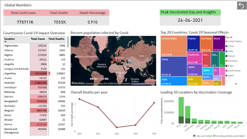The width and height of the screenshot is (247, 139).
Task: Click the Spain treemap tile
Action: point(208,71)
